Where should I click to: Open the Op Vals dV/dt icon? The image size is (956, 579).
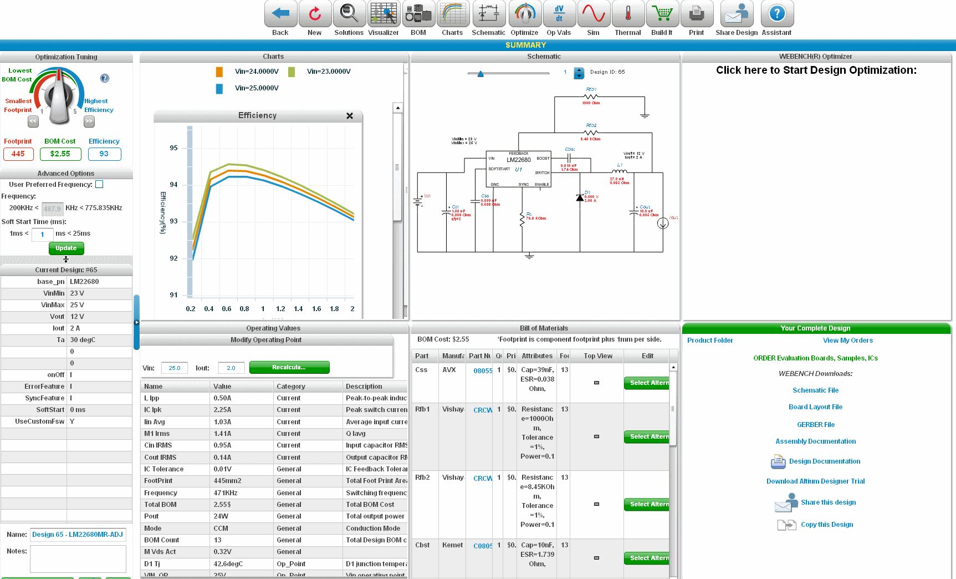[x=559, y=14]
